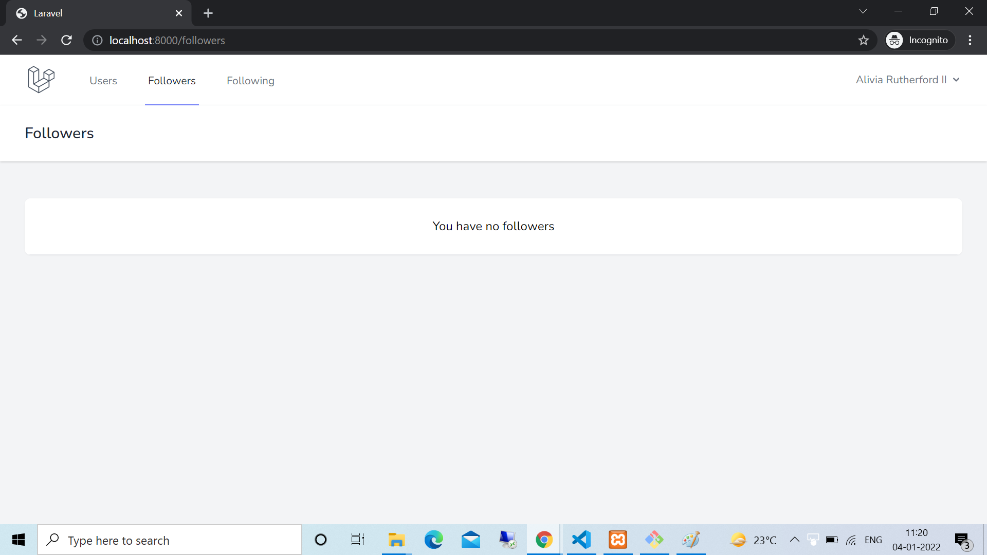Show hidden system tray icons
This screenshot has width=987, height=555.
794,540
